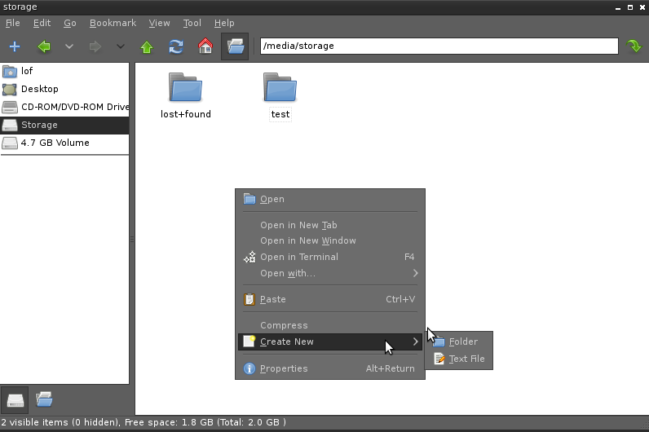Screen dimensions: 649x432
Task: Click the test folder icon
Action: (x=280, y=87)
